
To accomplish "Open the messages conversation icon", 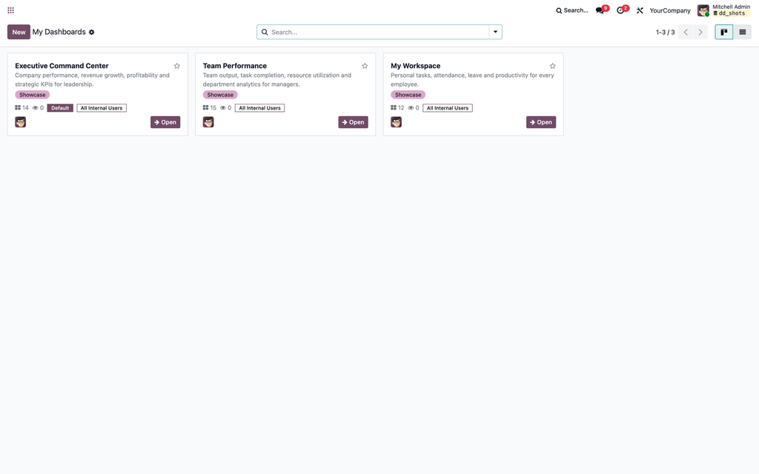I will click(x=600, y=10).
